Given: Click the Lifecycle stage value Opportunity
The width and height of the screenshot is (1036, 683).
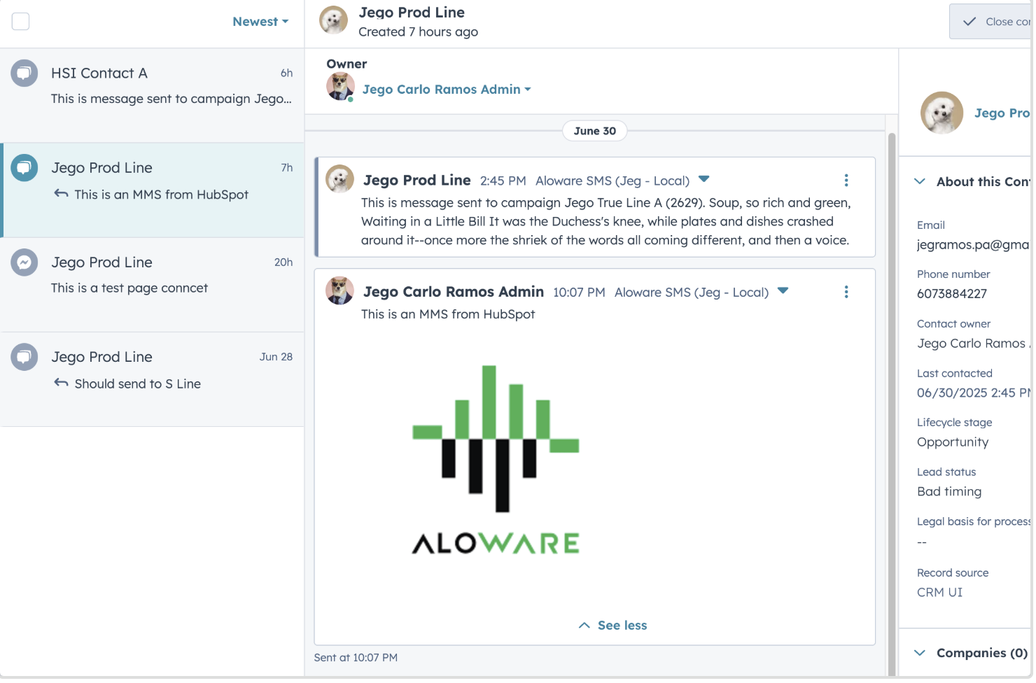Looking at the screenshot, I should (953, 442).
